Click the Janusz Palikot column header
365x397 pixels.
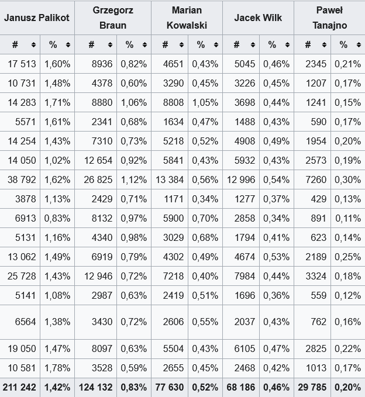pos(37,18)
